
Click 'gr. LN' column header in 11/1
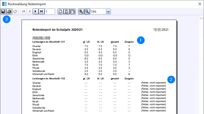tap(86, 42)
